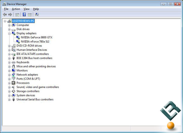Viewport: 183px width, 133px height.
Task: Expand the Processors node
Action: [x=9, y=83]
